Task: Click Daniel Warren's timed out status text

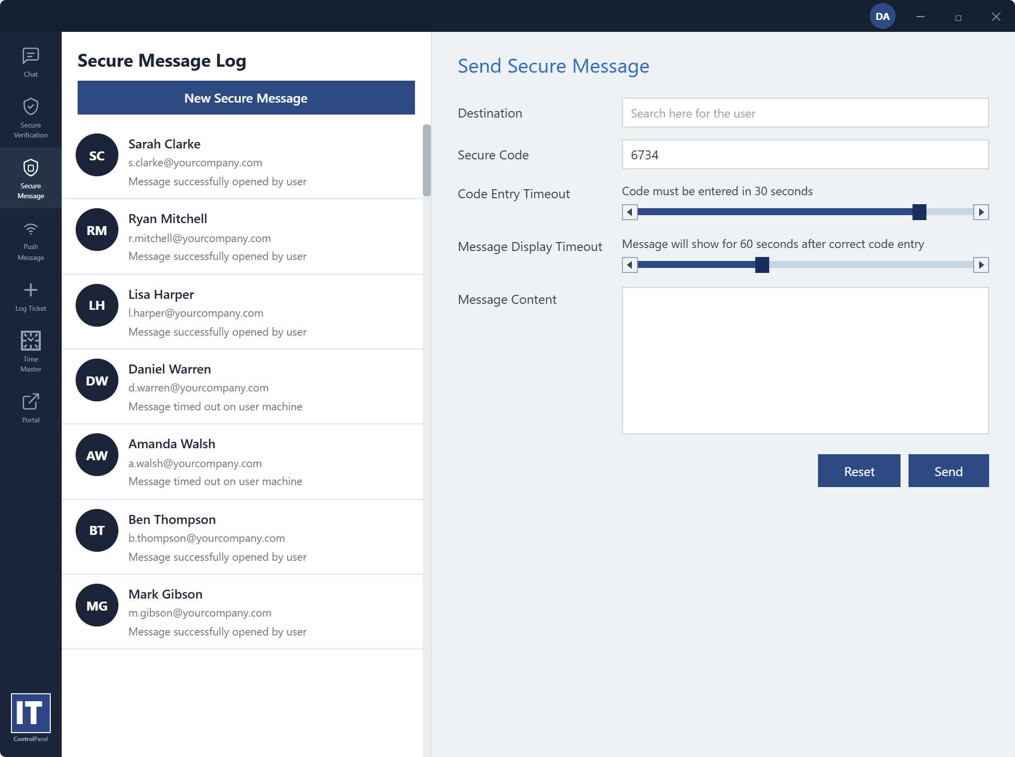Action: (x=215, y=406)
